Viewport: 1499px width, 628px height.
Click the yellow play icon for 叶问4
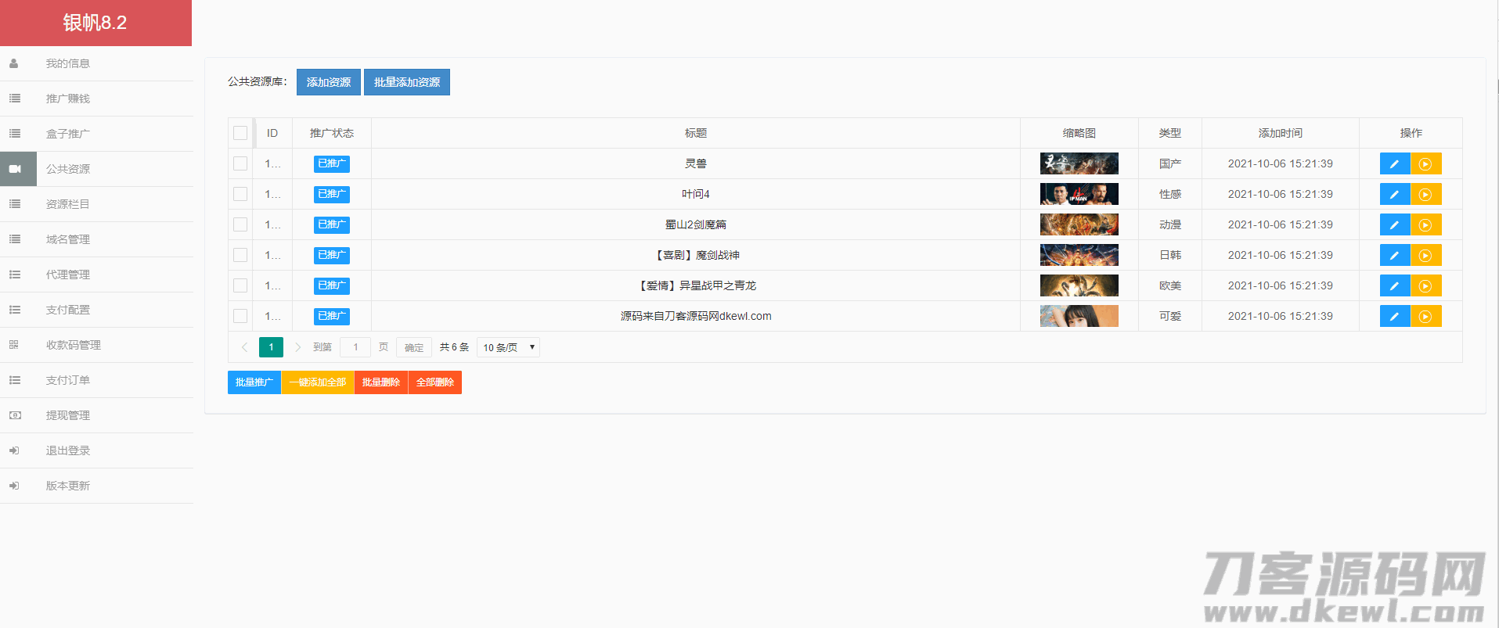coord(1425,195)
